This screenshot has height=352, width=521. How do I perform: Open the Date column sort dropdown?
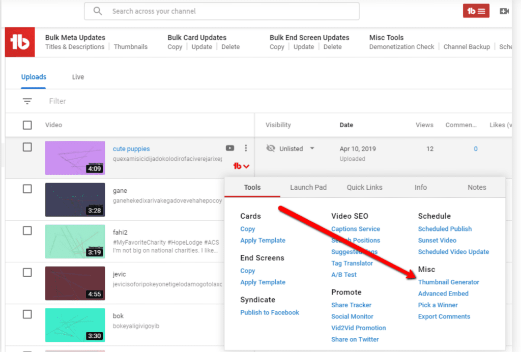[346, 125]
